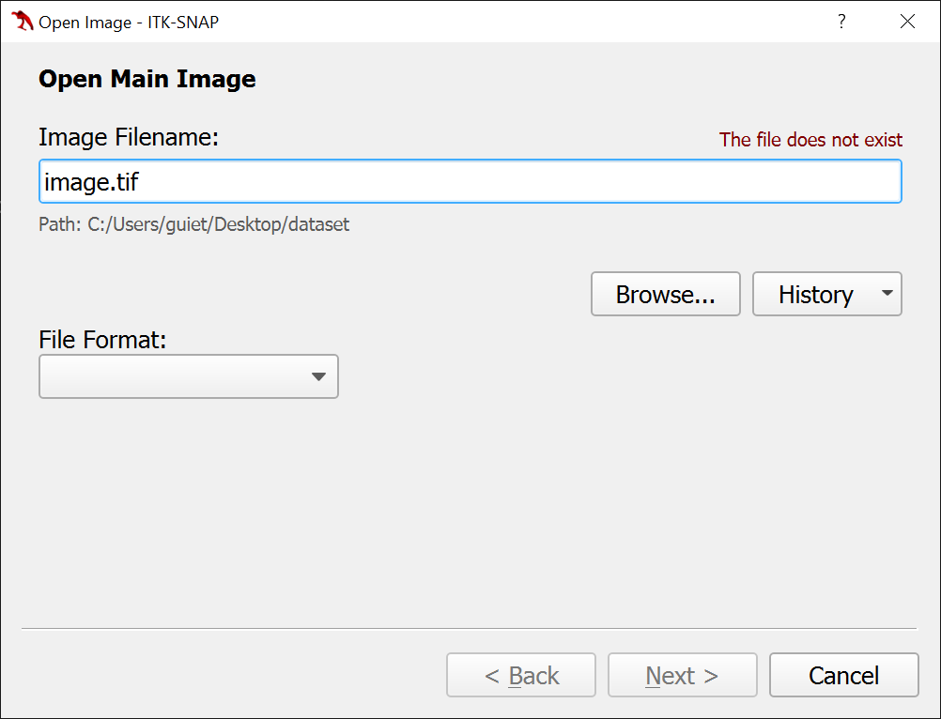Viewport: 941px width, 719px height.
Task: Close the Open Image dialog window
Action: coord(907,22)
